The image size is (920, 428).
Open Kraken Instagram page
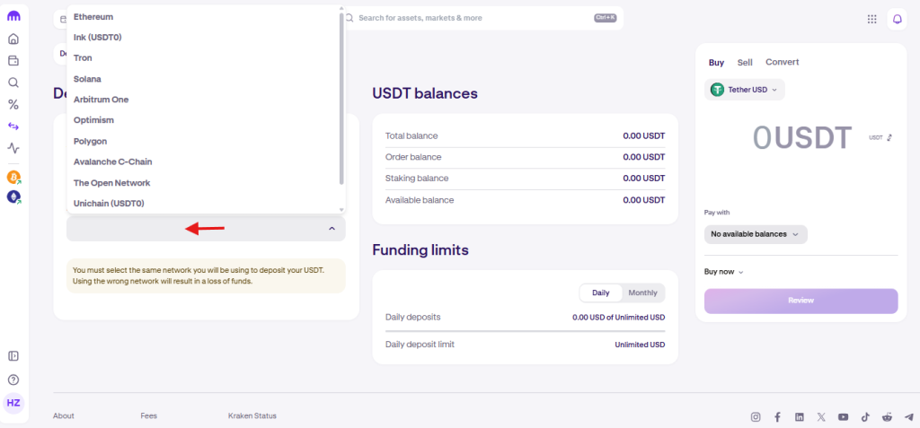tap(756, 417)
